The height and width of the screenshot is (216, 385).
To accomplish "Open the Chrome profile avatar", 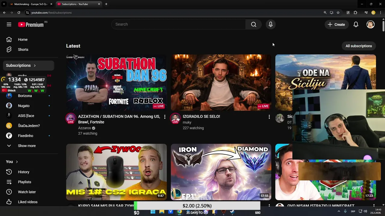I will click(373, 13).
